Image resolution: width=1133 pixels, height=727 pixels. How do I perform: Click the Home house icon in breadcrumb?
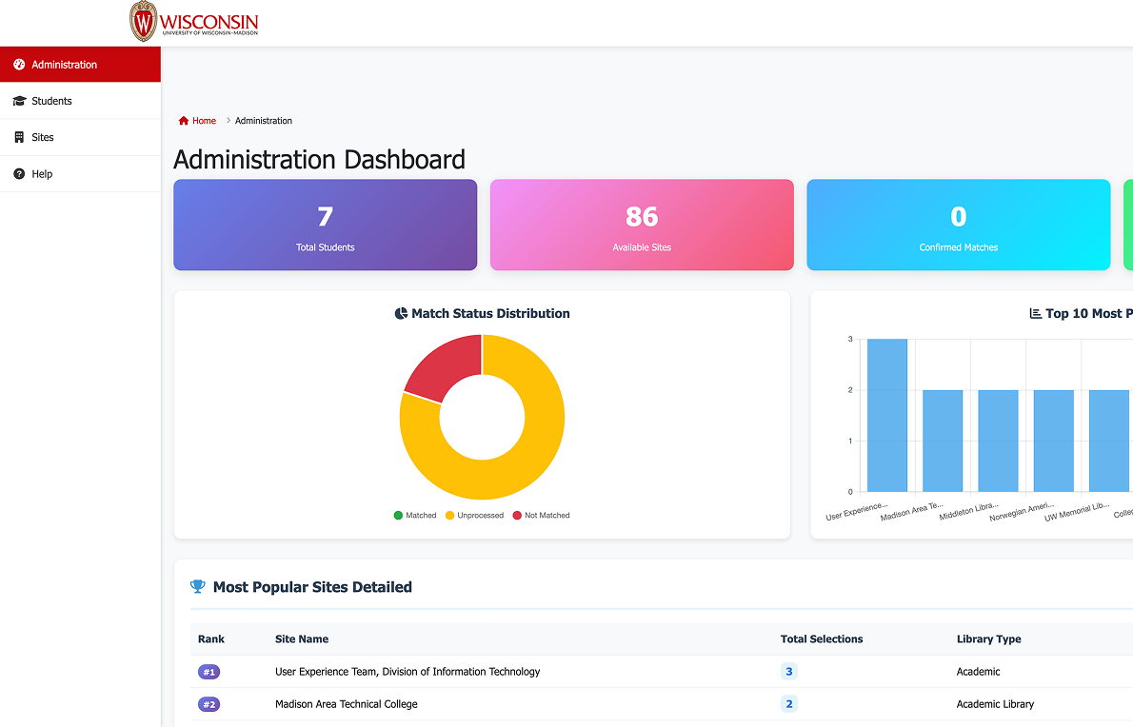(x=184, y=121)
